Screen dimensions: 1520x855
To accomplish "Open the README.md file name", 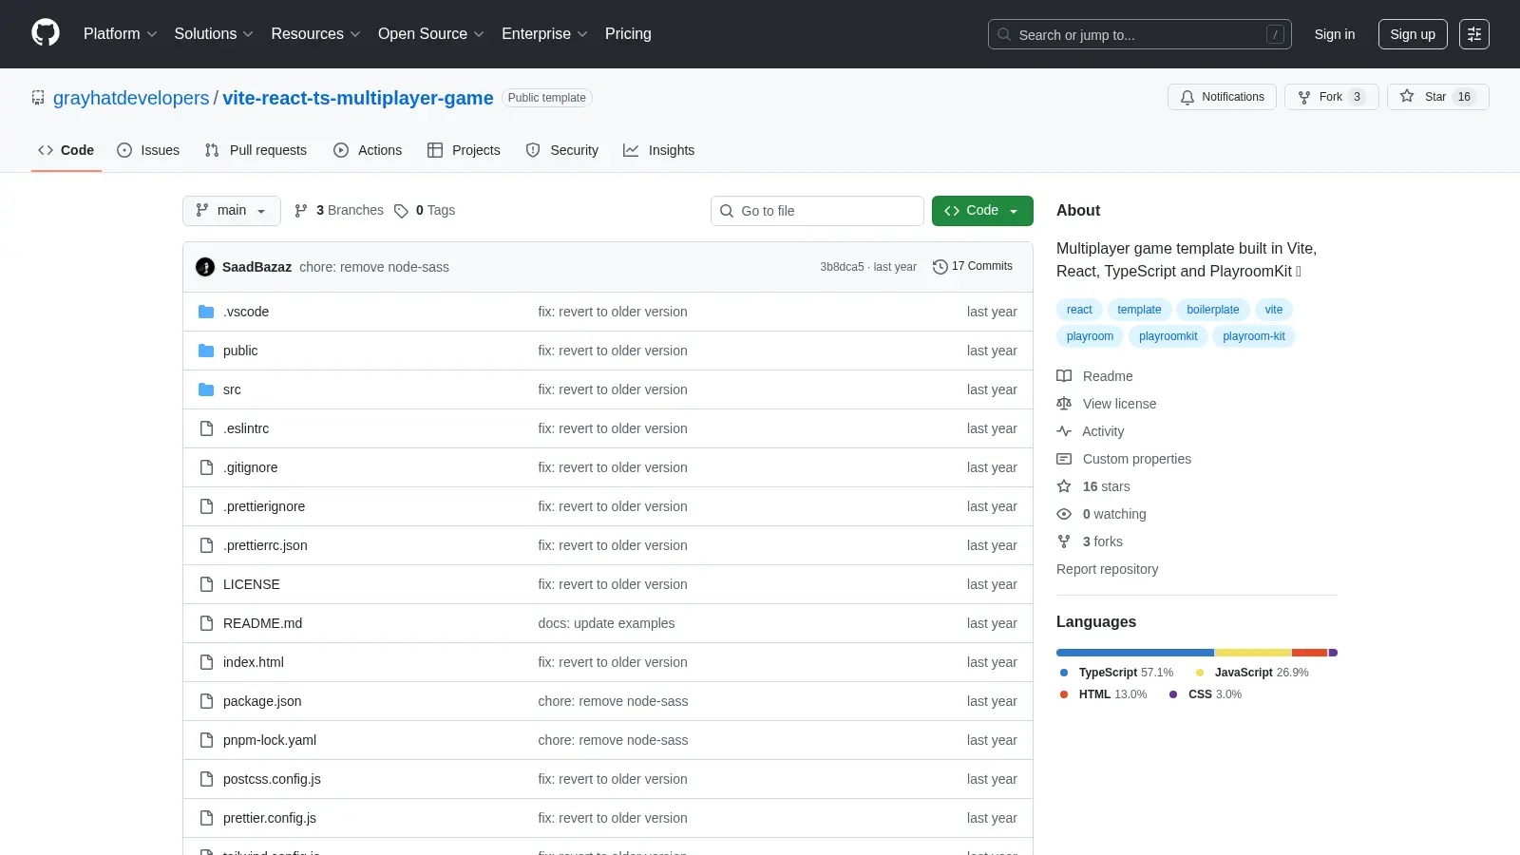I will [262, 623].
